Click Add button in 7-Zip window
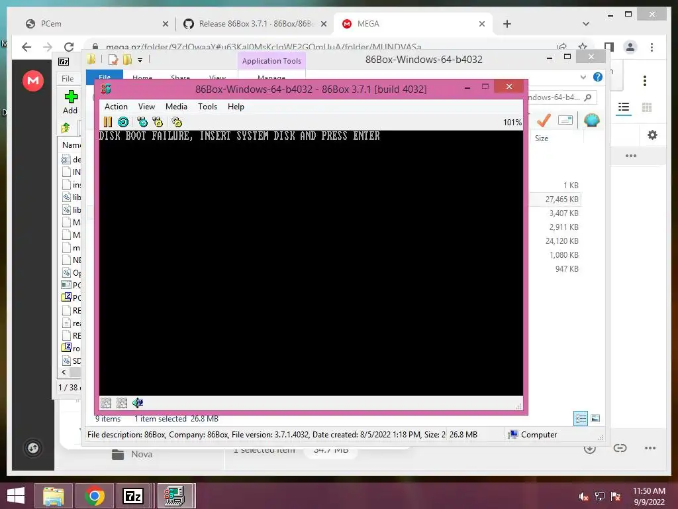Image resolution: width=678 pixels, height=509 pixels. (x=70, y=102)
